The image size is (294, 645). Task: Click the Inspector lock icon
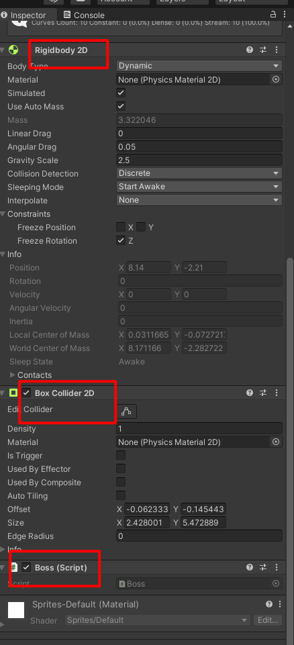(x=273, y=14)
